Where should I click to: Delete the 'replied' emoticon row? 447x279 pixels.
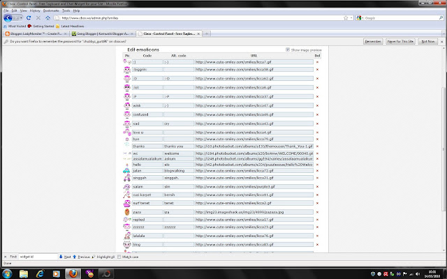[317, 220]
